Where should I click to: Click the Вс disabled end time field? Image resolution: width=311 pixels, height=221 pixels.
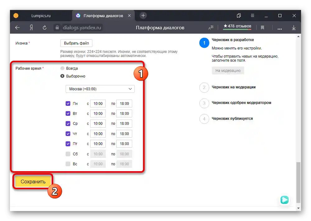tap(124, 164)
